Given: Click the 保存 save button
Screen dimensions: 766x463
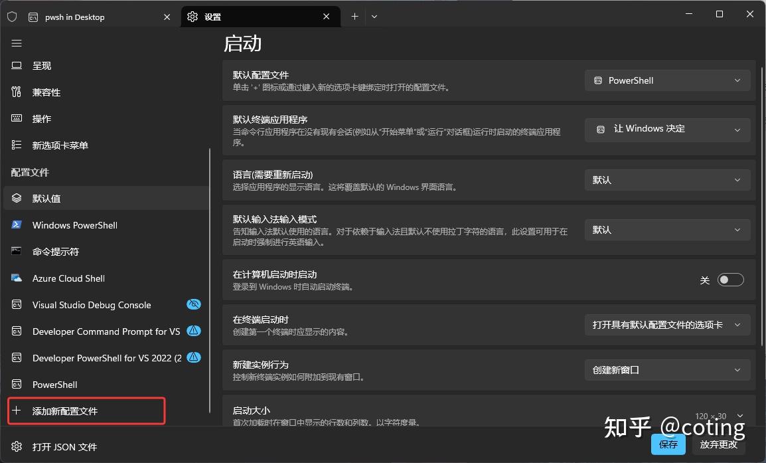Looking at the screenshot, I should (668, 444).
